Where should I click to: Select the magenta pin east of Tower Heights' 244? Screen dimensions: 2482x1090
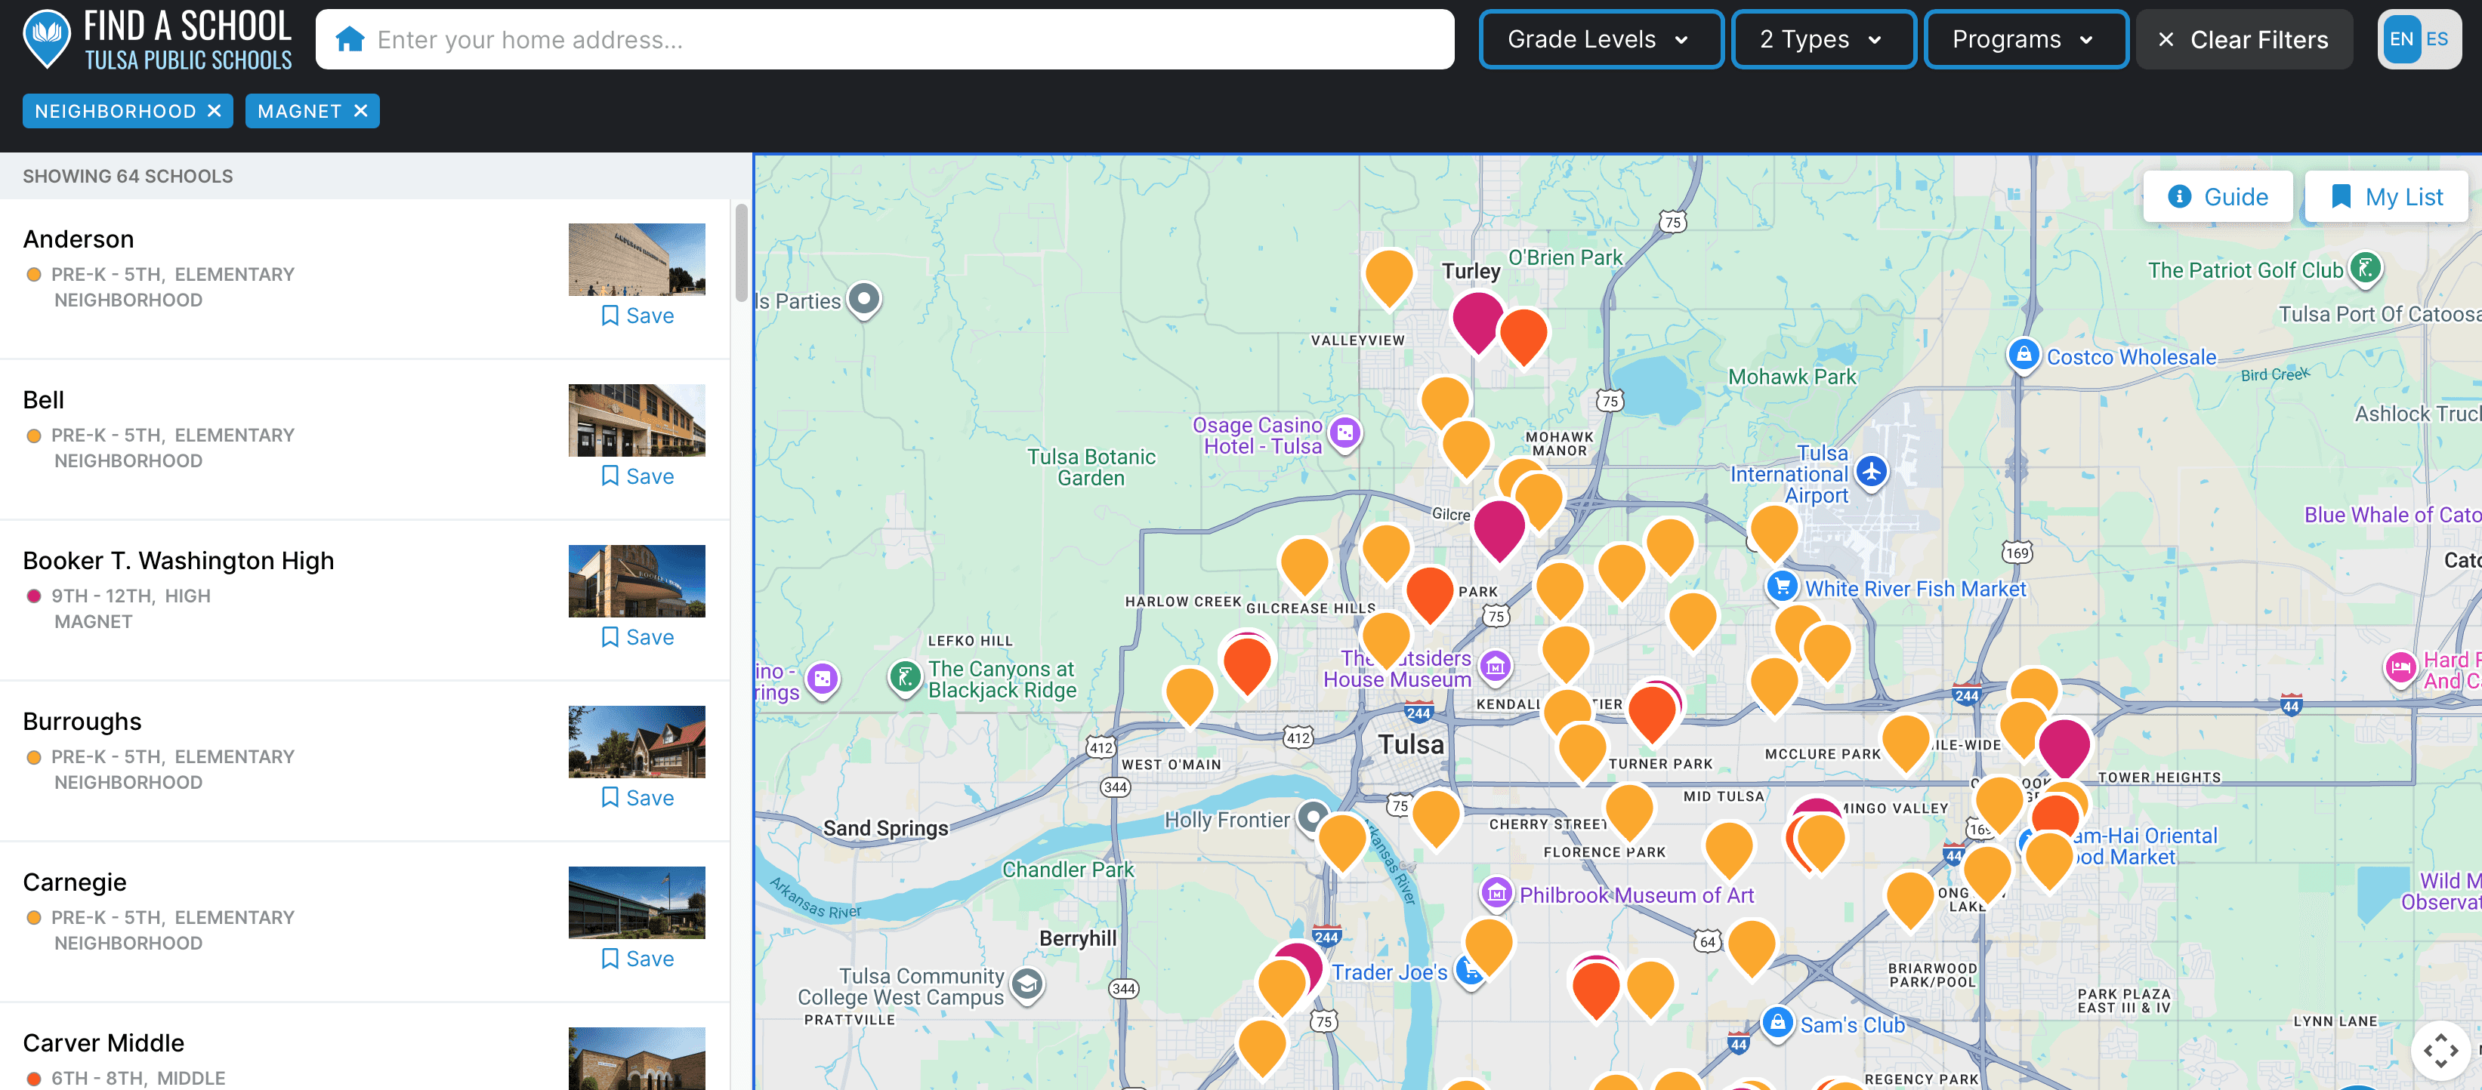2064,747
